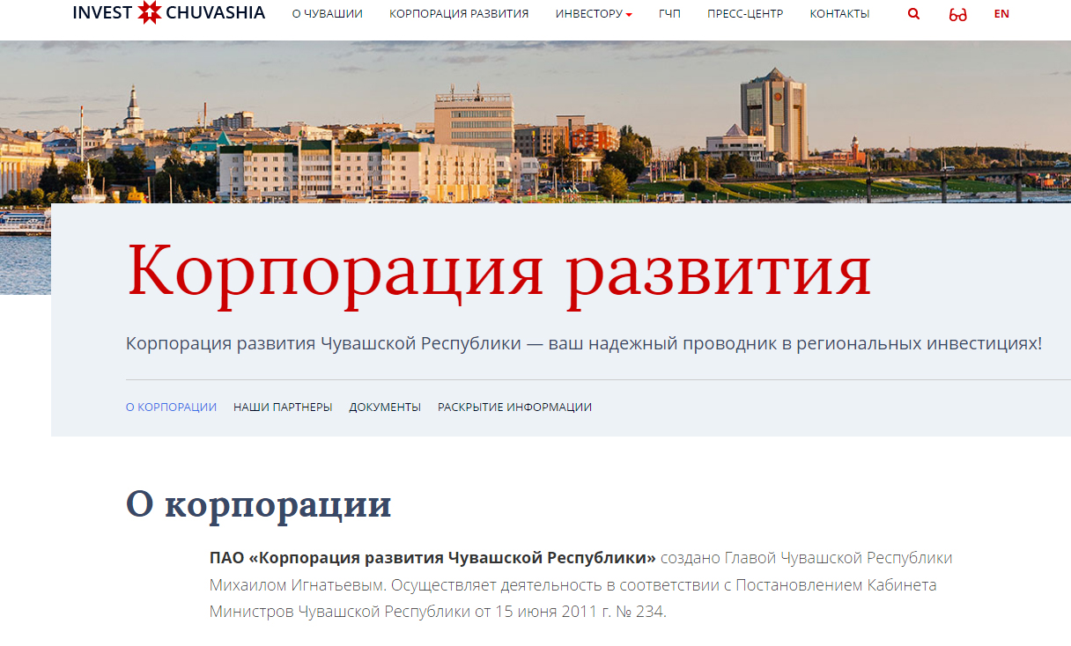Open the ПРЕСС-ЦЕНТР menu item
Image resolution: width=1071 pixels, height=646 pixels.
point(745,14)
